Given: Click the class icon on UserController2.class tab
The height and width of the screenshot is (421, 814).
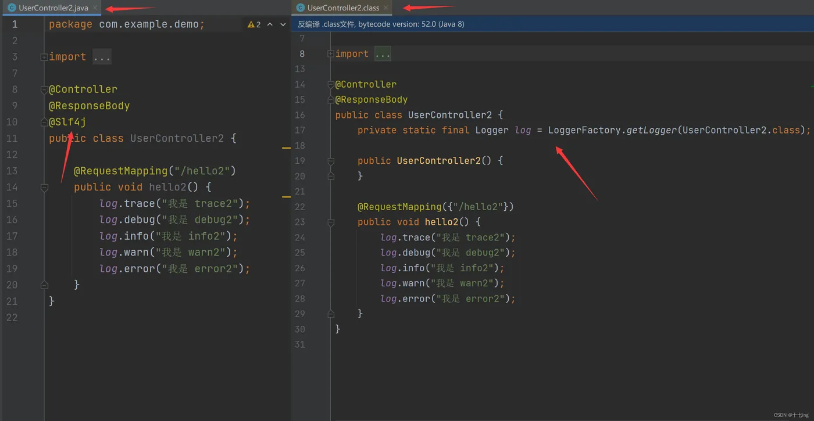Looking at the screenshot, I should (300, 8).
